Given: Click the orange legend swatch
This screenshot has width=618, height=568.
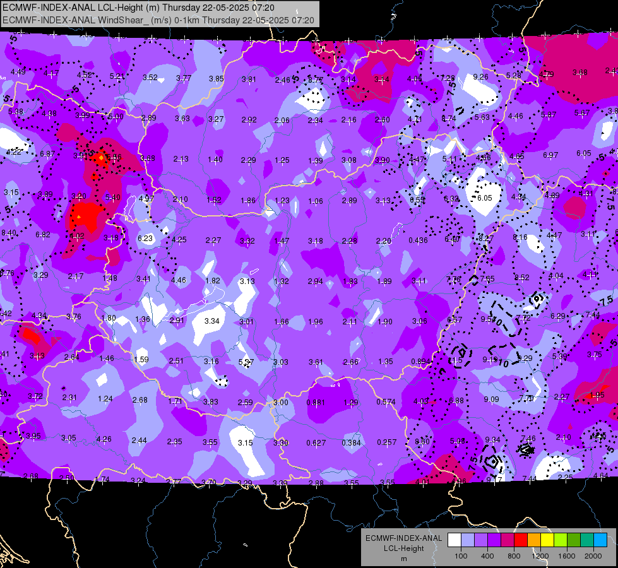Looking at the screenshot, I should [x=534, y=540].
